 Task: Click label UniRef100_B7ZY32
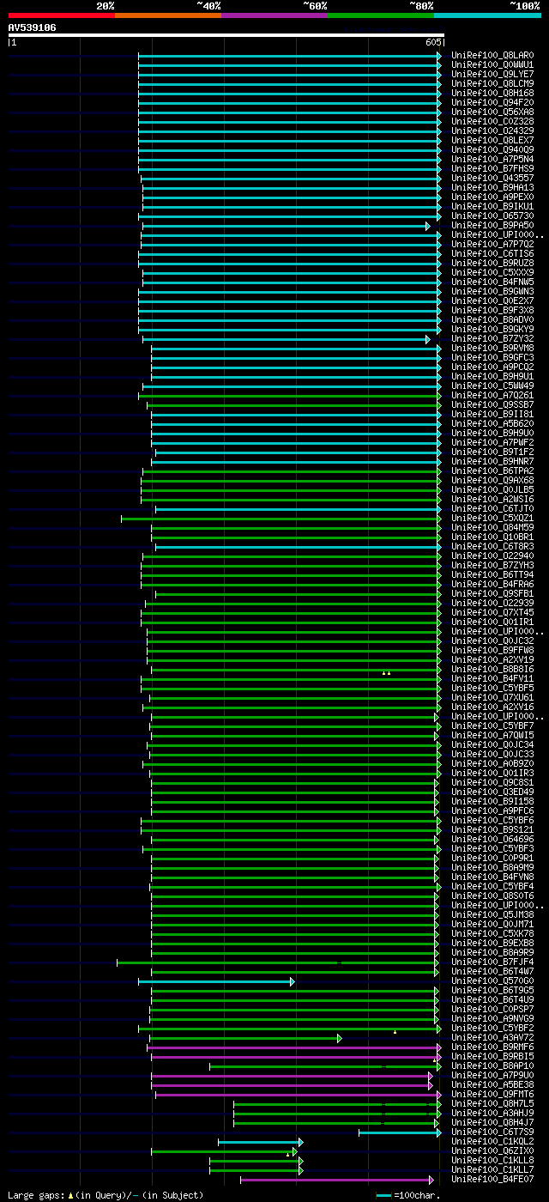(492, 339)
